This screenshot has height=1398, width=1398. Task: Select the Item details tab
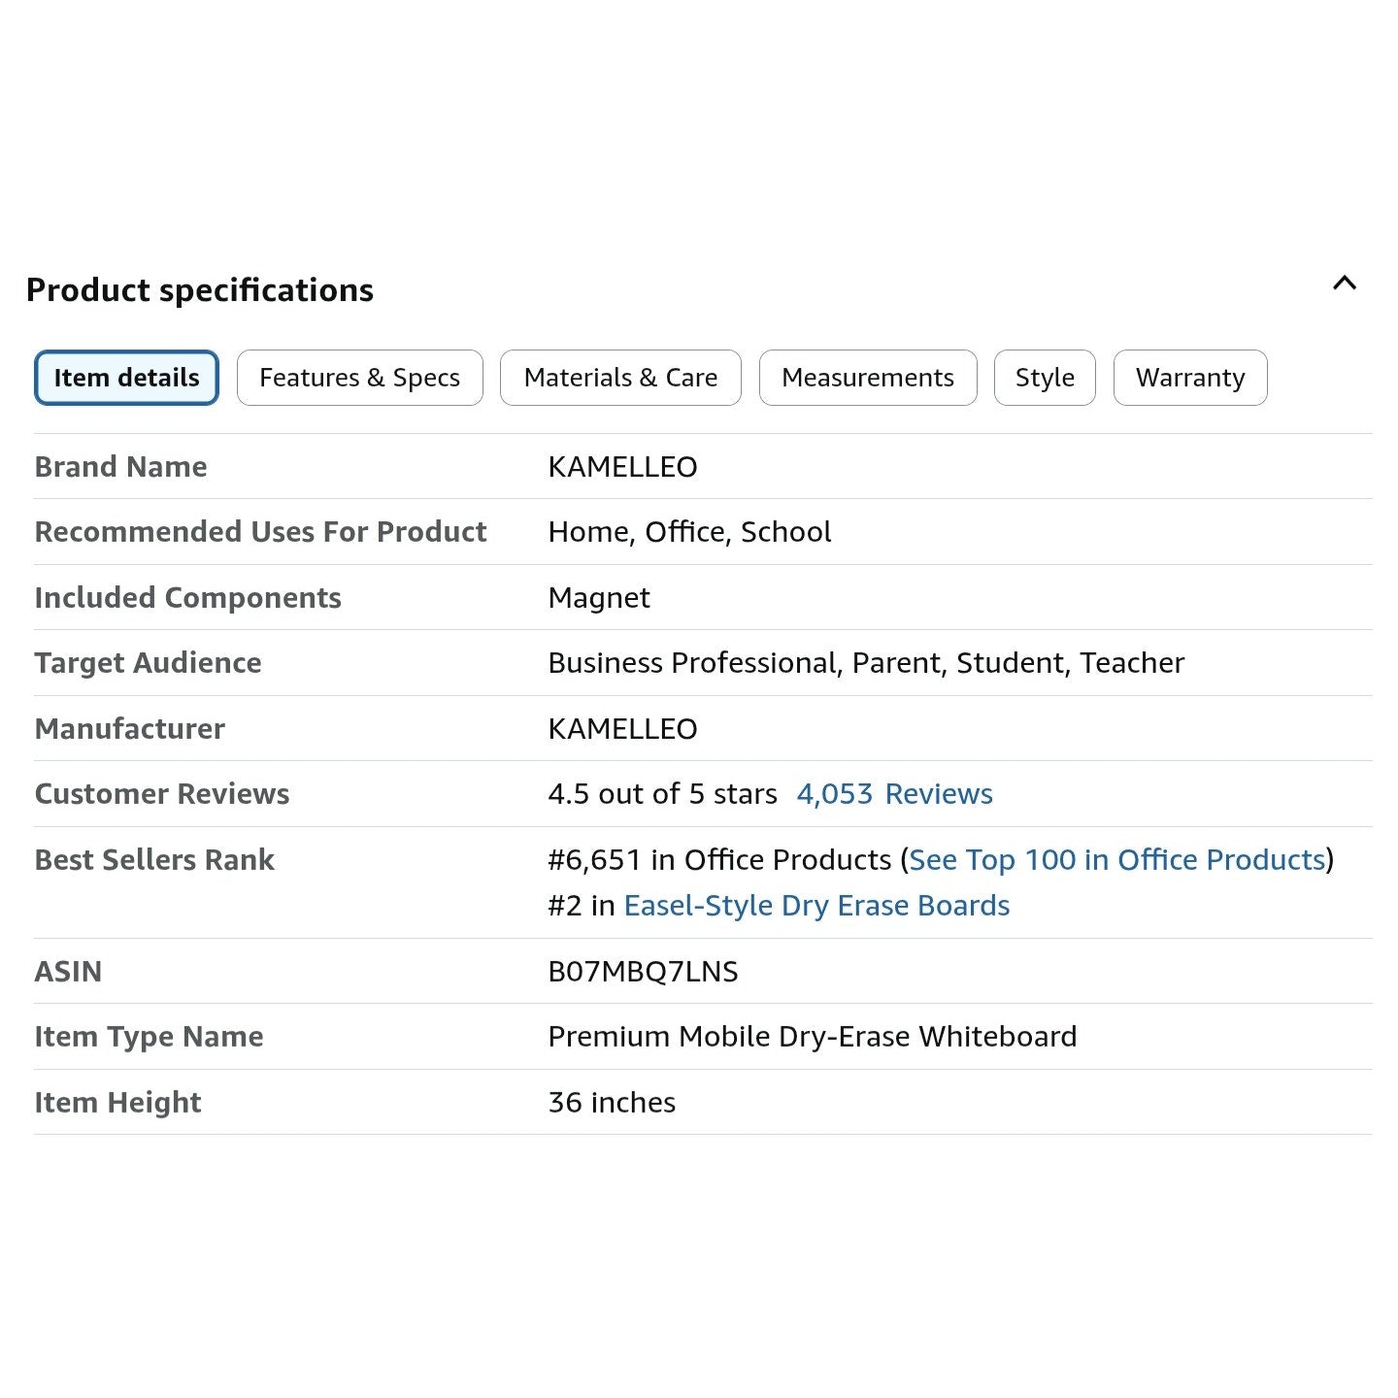(x=126, y=378)
